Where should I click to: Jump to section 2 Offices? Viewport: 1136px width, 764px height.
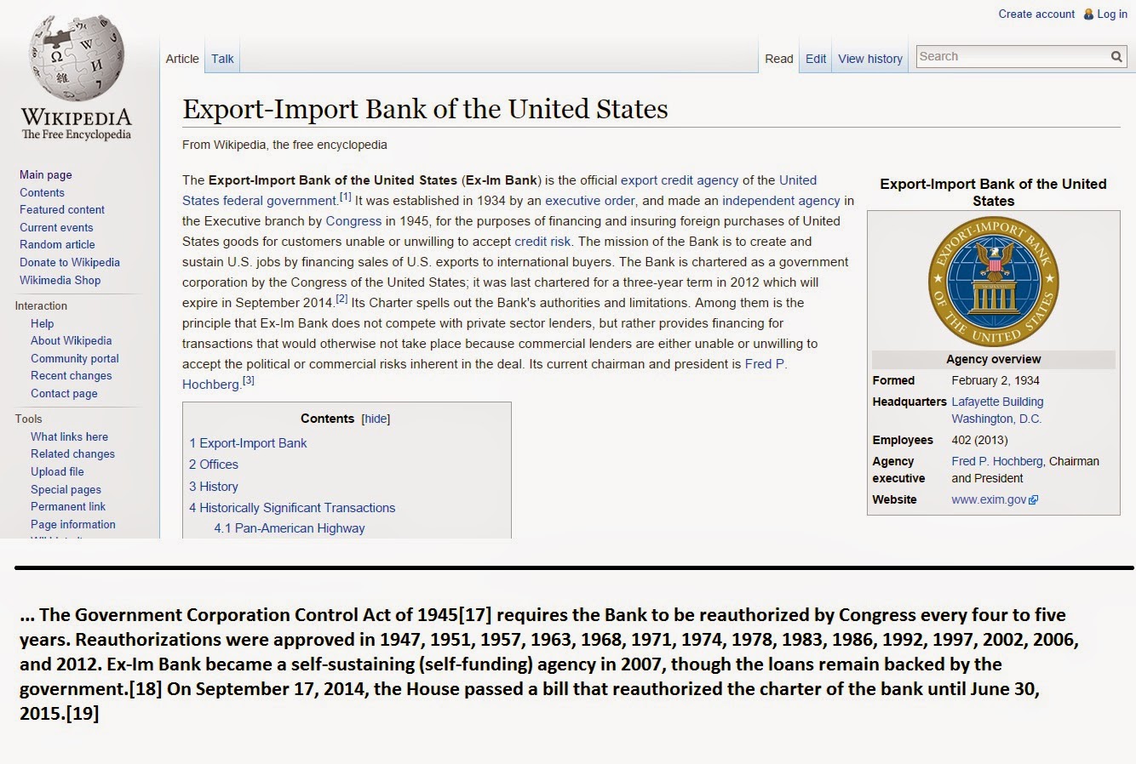point(214,465)
